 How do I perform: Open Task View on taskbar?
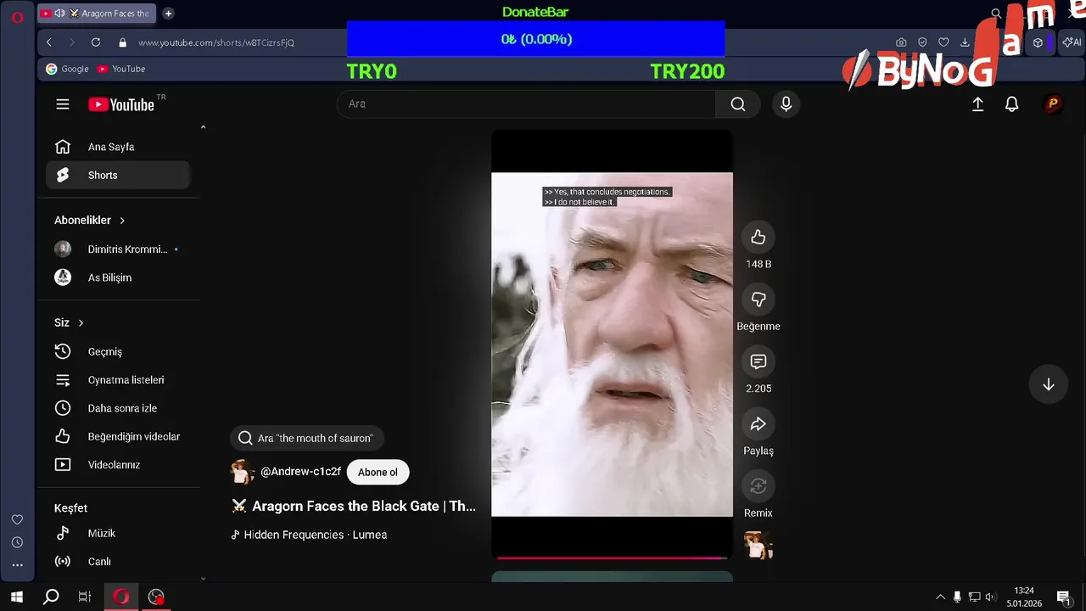(85, 597)
